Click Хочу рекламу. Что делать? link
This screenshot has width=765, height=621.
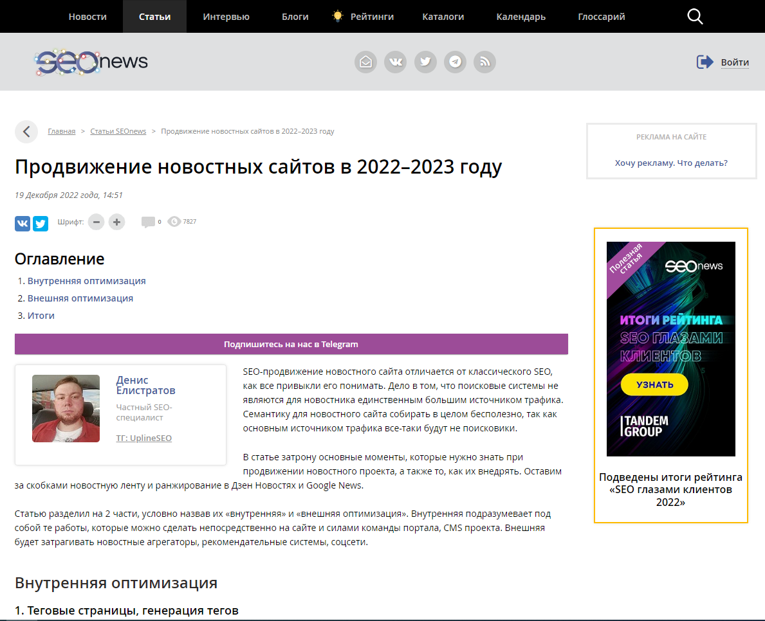pyautogui.click(x=671, y=163)
